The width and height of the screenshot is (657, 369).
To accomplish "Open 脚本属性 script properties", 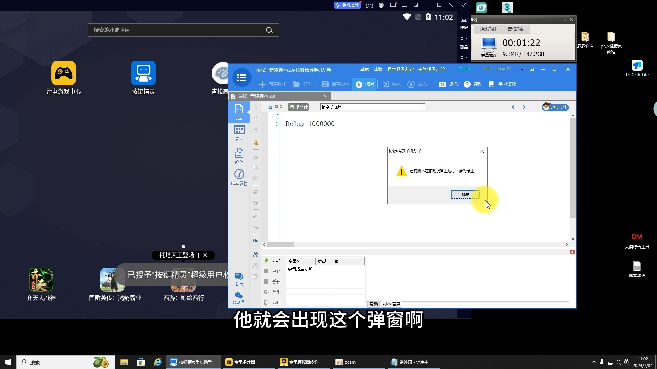I will tap(239, 177).
